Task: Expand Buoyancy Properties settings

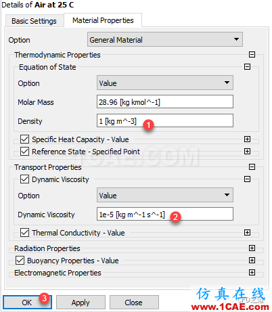Action: point(252,261)
